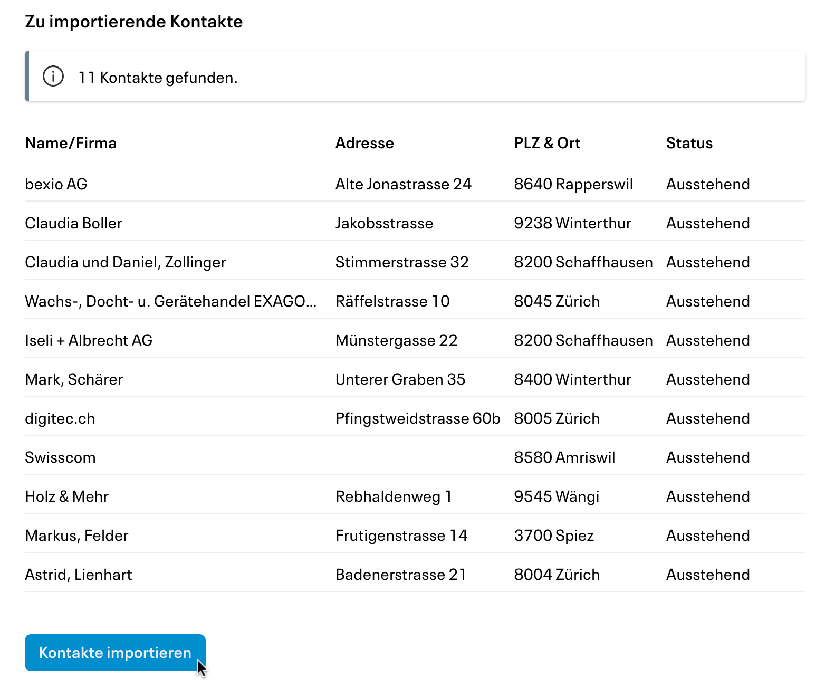Click the PLZ & Ort column header
The height and width of the screenshot is (688, 825).
pyautogui.click(x=547, y=142)
